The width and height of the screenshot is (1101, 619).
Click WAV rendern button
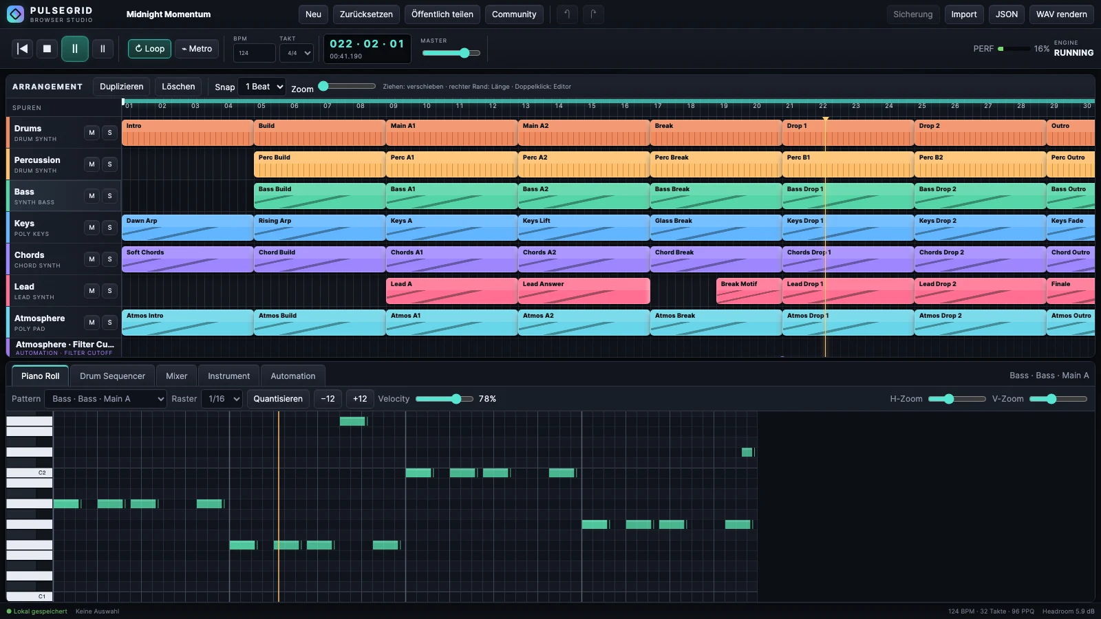[1061, 14]
